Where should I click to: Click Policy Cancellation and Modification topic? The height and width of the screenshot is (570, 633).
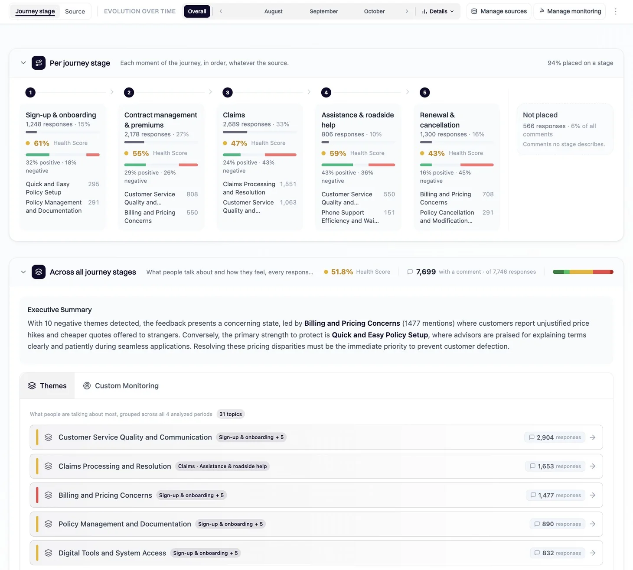pos(457,217)
